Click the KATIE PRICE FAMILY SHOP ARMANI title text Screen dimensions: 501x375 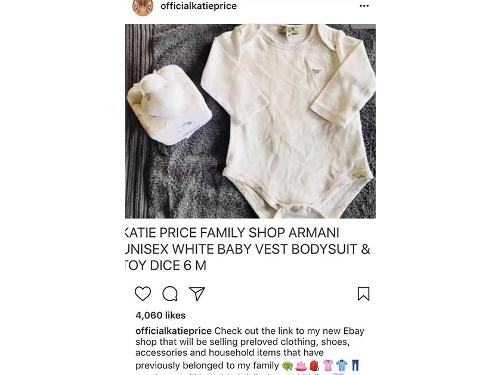point(232,233)
